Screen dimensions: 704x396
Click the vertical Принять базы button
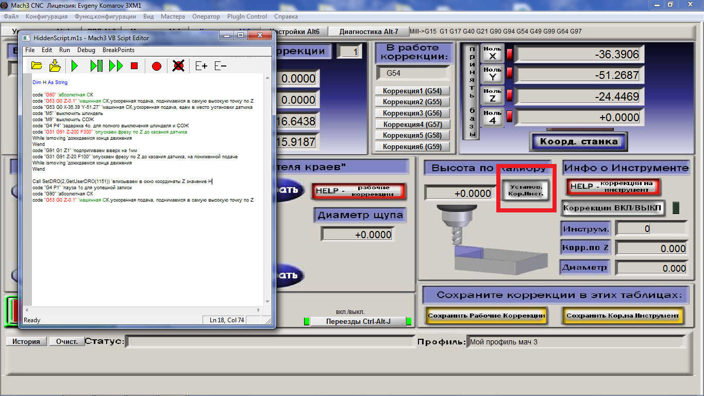[471, 92]
